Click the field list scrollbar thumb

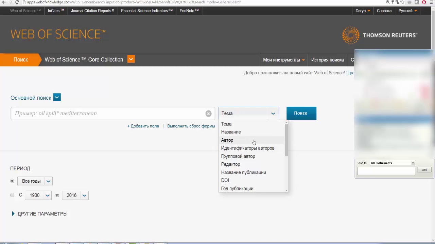pyautogui.click(x=286, y=140)
